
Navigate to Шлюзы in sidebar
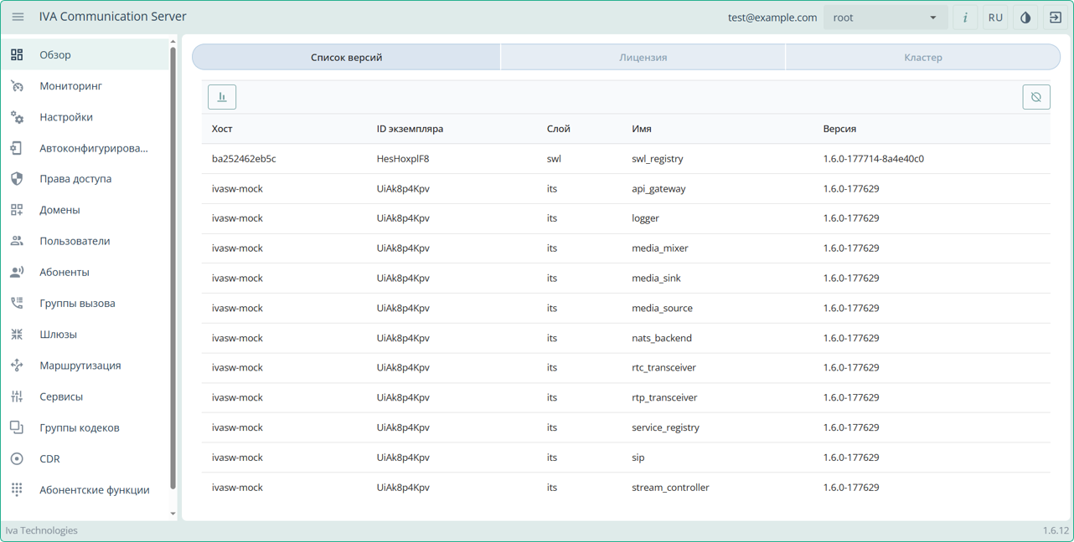coord(58,335)
